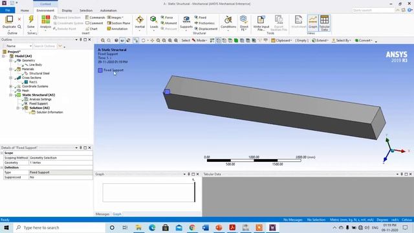
Task: Add a Fixed support from ribbon
Action: coord(201,17)
